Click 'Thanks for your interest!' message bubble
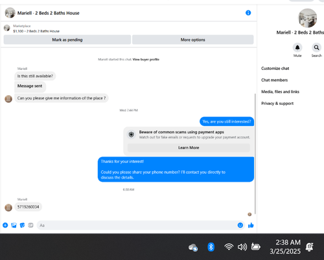This screenshot has height=260, width=324. point(176,169)
